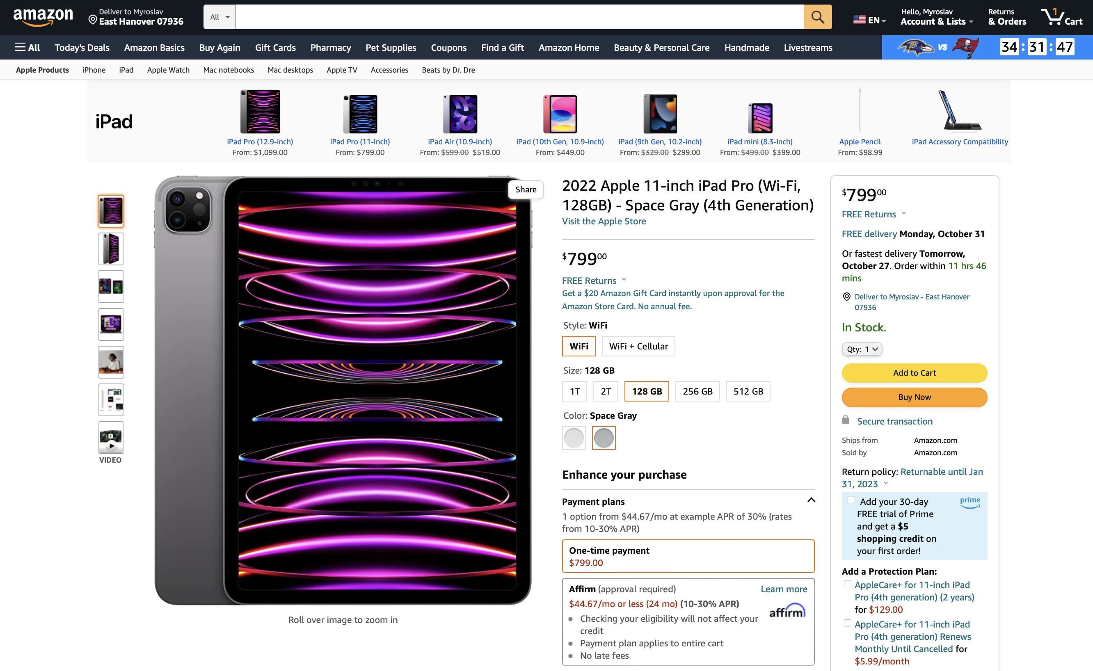The image size is (1093, 671).
Task: Visit the Apple Store link
Action: point(604,221)
